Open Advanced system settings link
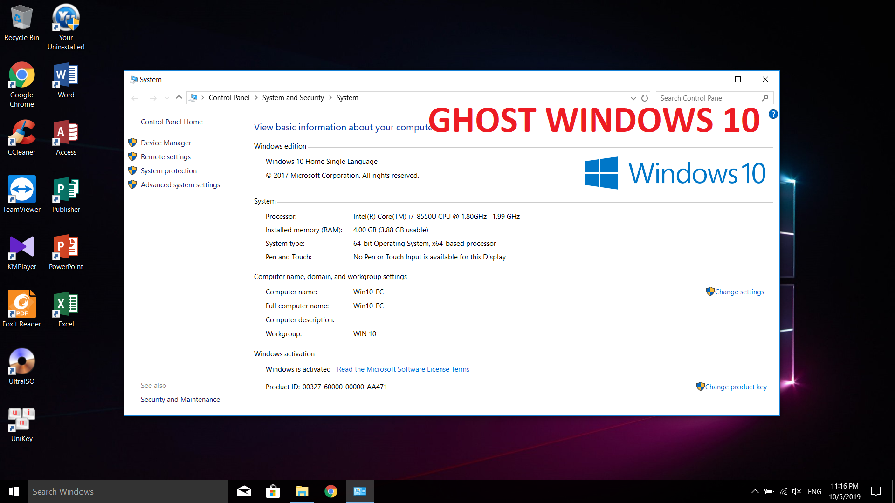 coord(180,185)
